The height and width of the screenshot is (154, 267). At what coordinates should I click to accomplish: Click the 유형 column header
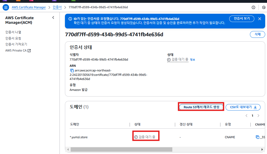[228, 124]
